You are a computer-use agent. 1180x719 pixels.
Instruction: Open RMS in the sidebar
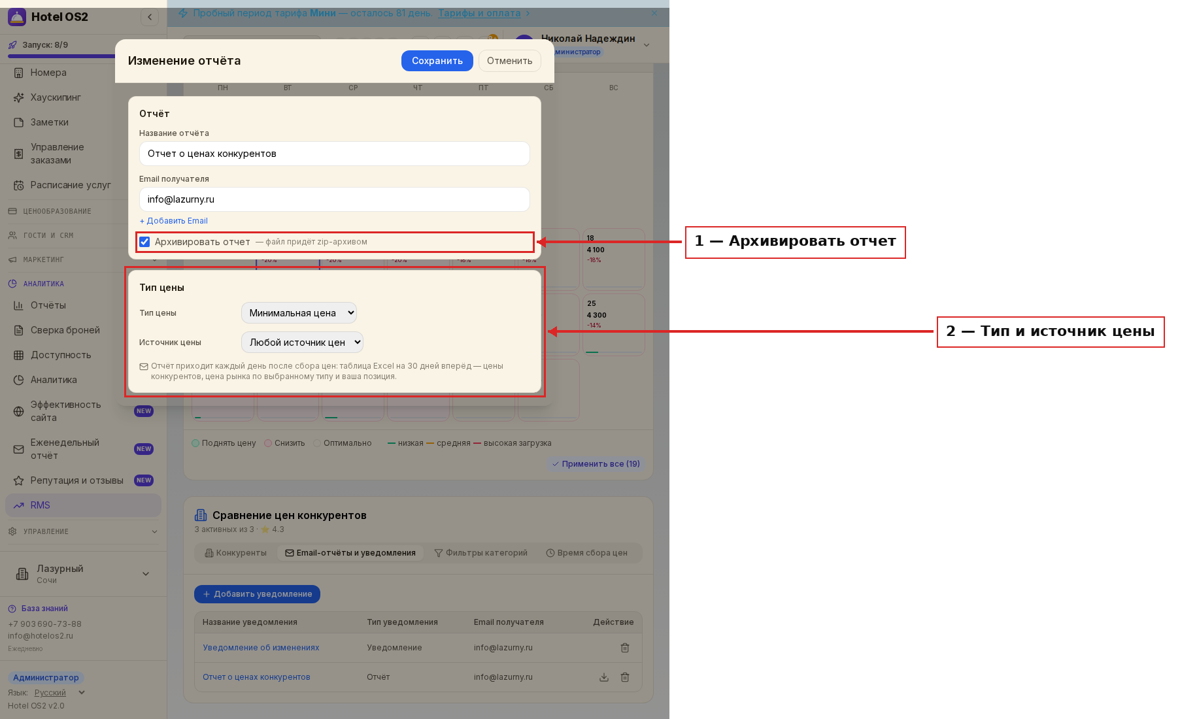pyautogui.click(x=83, y=505)
